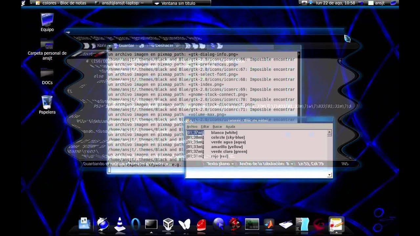This screenshot has height=236, width=420.
Task: Launch the red ruby gem dock icon
Action: 201,225
